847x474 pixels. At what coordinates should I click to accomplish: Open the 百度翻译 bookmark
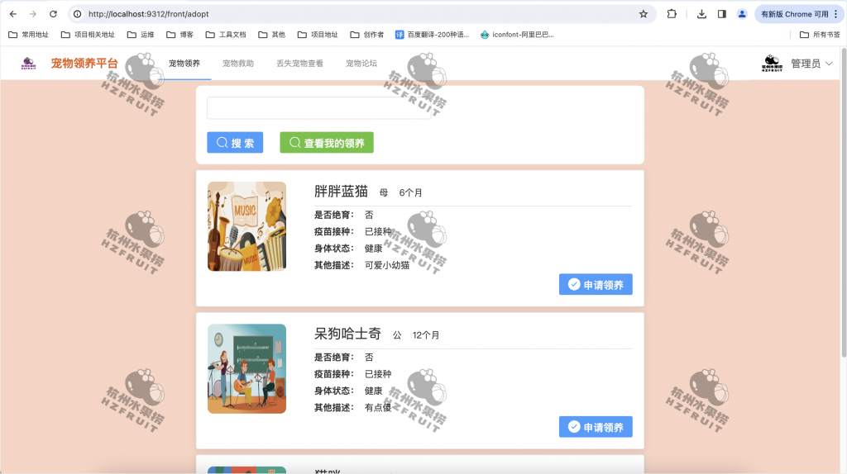tap(432, 35)
